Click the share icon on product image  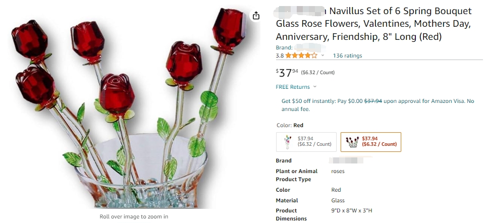click(x=256, y=16)
